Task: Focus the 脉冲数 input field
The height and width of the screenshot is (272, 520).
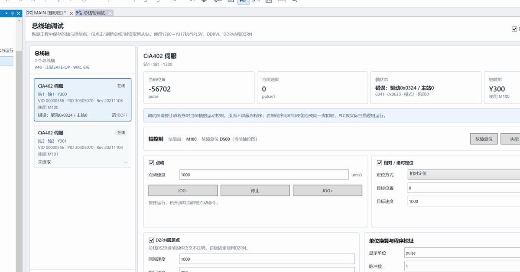Action: tap(462, 266)
